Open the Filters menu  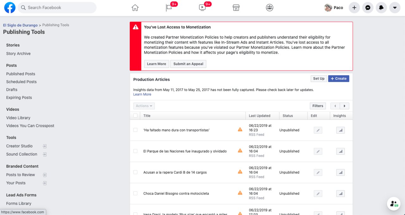tap(318, 106)
